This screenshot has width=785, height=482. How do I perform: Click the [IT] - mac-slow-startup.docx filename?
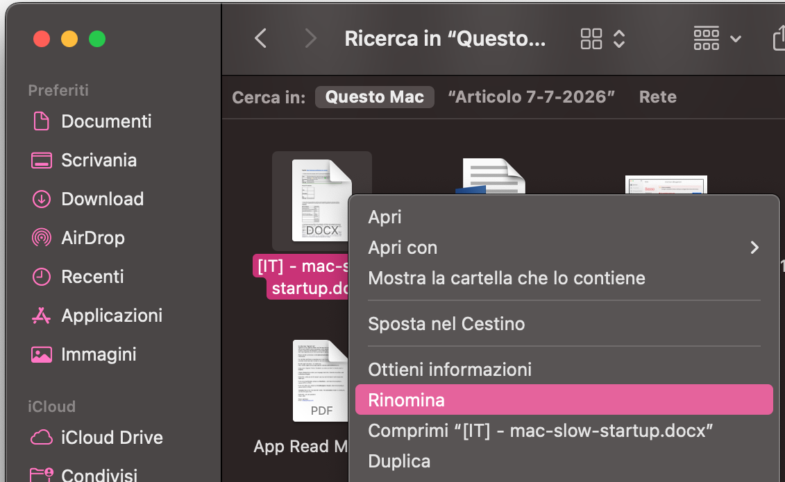click(303, 277)
